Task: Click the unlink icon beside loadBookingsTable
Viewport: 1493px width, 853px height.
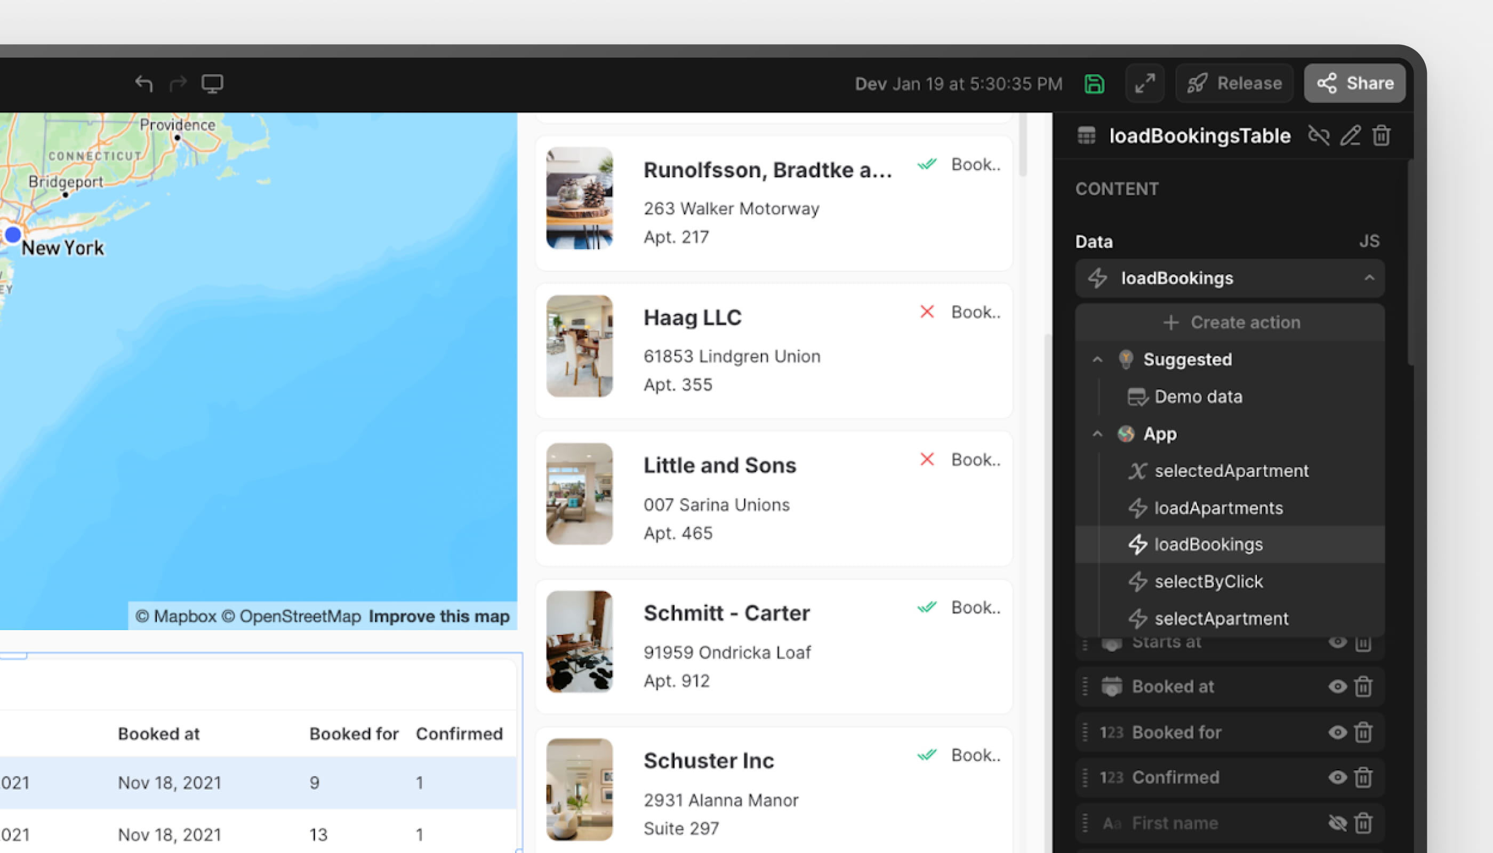Action: pyautogui.click(x=1319, y=136)
